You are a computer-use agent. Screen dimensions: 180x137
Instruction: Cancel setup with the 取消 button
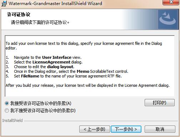coord(160,129)
